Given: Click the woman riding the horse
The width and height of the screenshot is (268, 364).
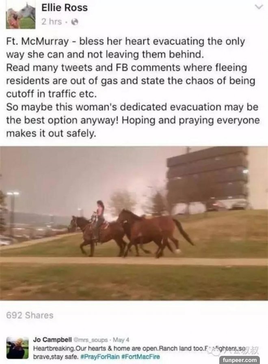Looking at the screenshot, I should pos(99,215).
